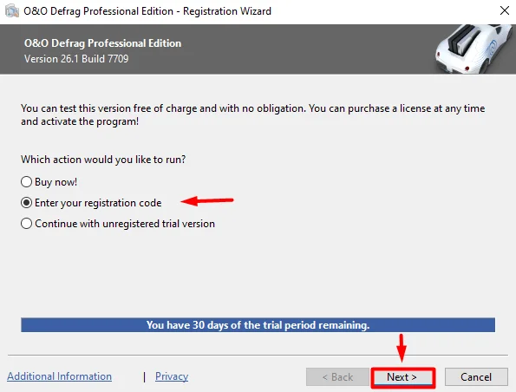Click the red arrow beside registration code option

coord(207,200)
